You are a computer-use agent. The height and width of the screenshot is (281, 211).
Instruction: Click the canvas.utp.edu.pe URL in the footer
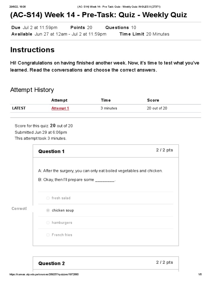(44, 274)
